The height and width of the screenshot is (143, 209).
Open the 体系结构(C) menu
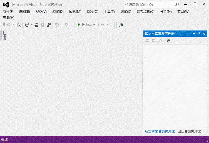[146, 12]
